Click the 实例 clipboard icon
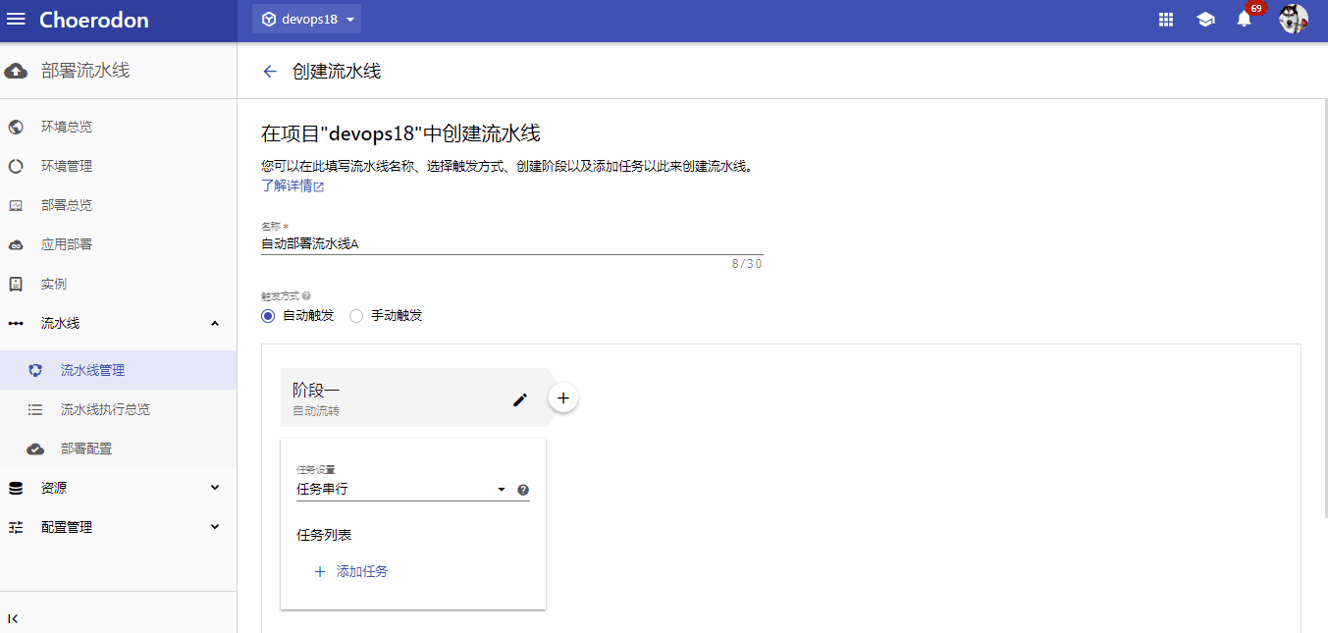The image size is (1328, 633). pos(16,284)
